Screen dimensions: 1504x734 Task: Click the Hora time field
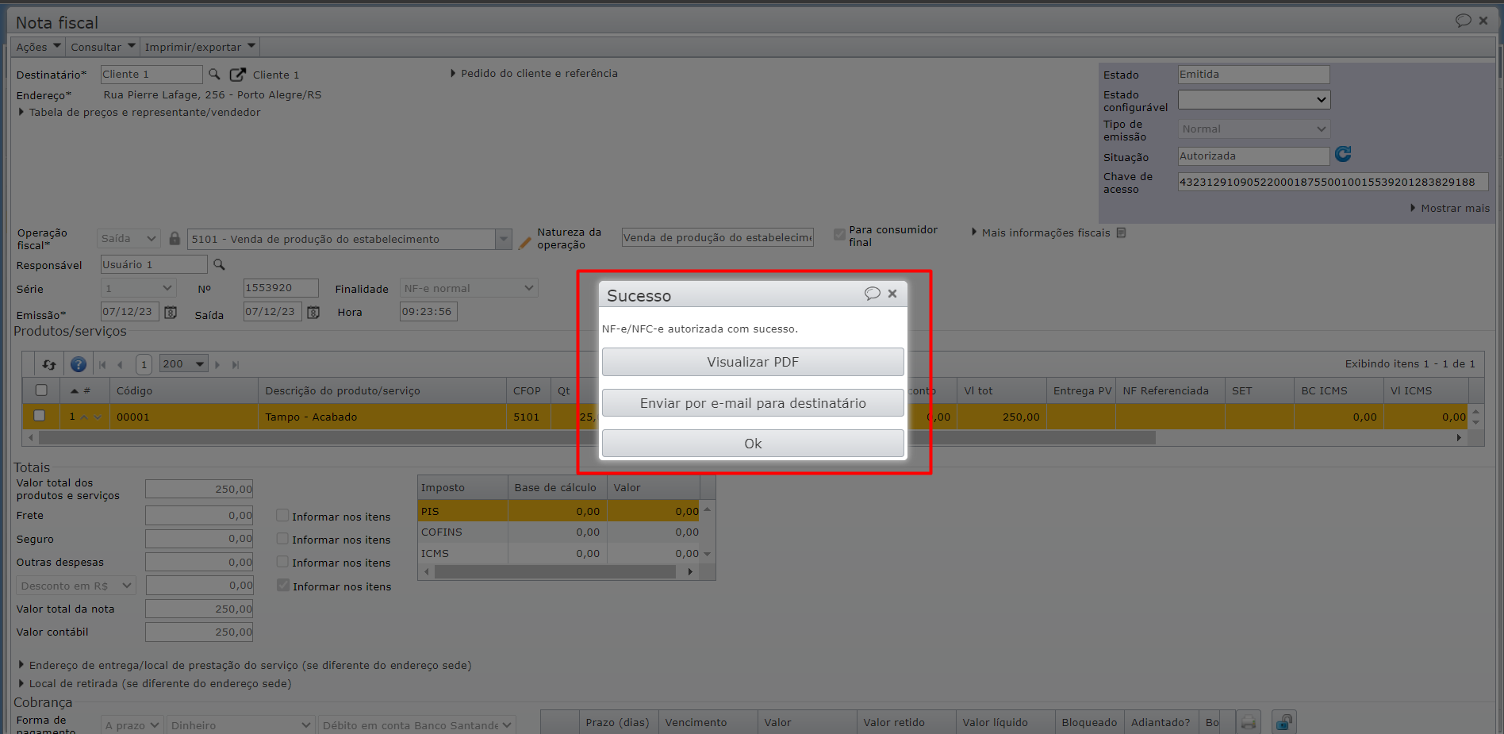tap(428, 312)
